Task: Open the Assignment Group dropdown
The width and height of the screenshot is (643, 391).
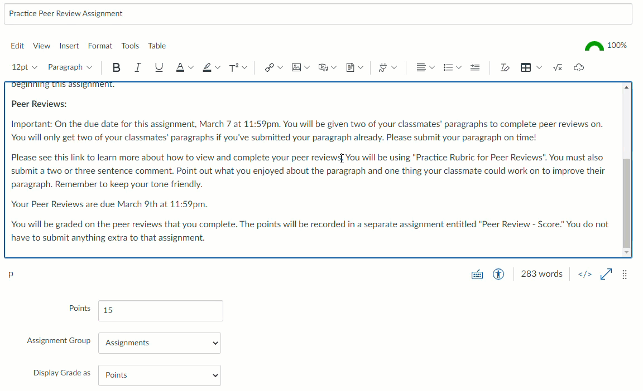Action: point(160,343)
